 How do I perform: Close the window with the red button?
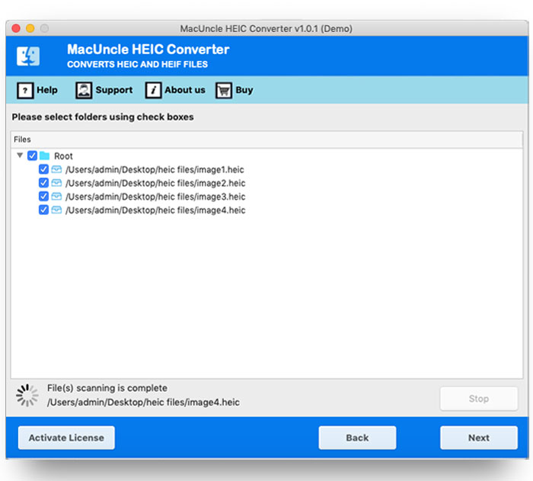click(x=16, y=28)
